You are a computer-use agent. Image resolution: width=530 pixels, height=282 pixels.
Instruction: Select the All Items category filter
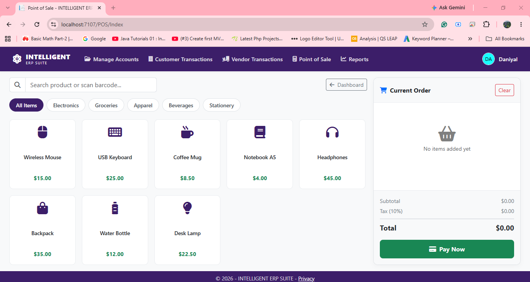[26, 105]
